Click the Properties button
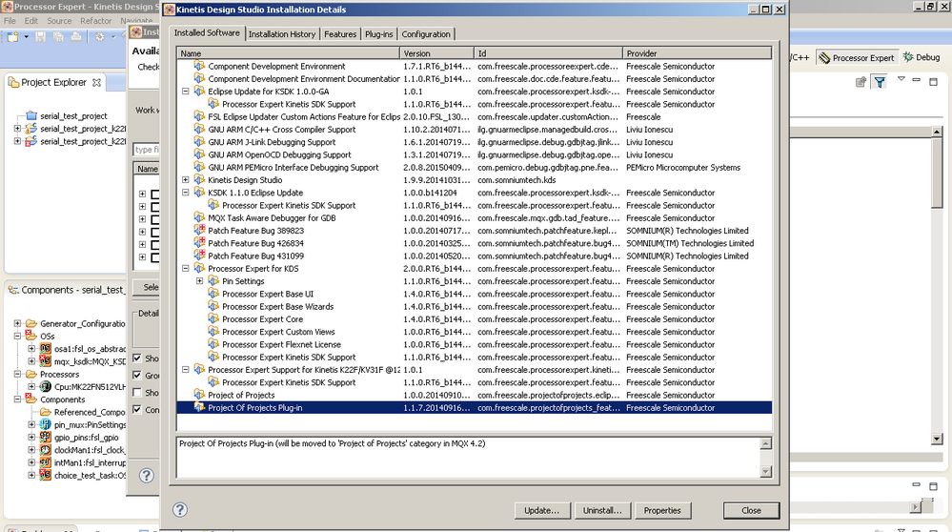 [x=661, y=510]
